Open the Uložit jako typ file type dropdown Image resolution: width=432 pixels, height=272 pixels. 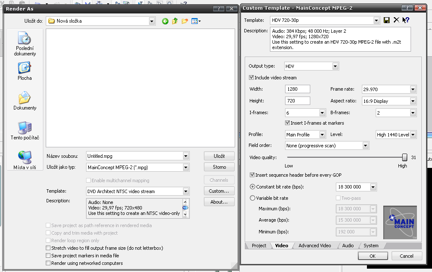click(186, 167)
